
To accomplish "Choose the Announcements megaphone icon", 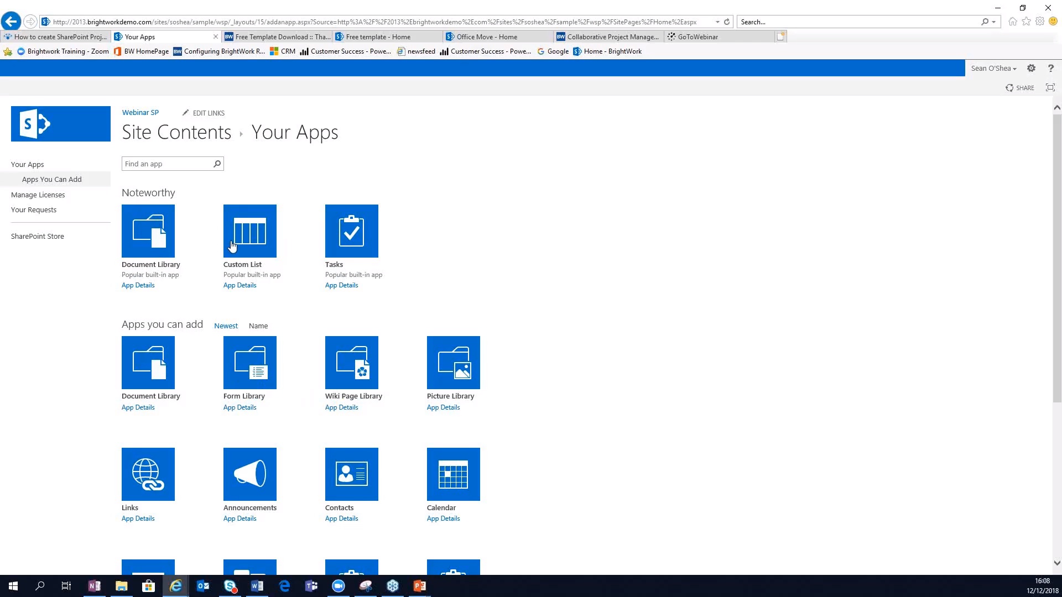I will [249, 474].
